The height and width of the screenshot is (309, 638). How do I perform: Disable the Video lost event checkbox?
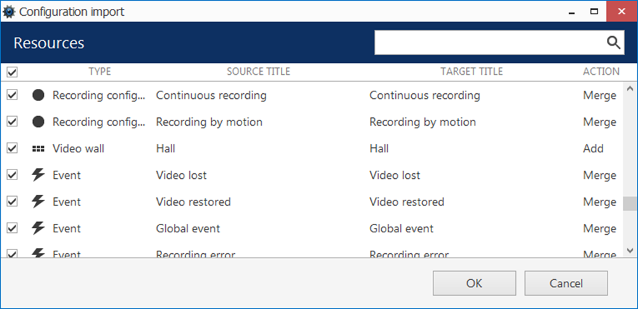point(12,175)
